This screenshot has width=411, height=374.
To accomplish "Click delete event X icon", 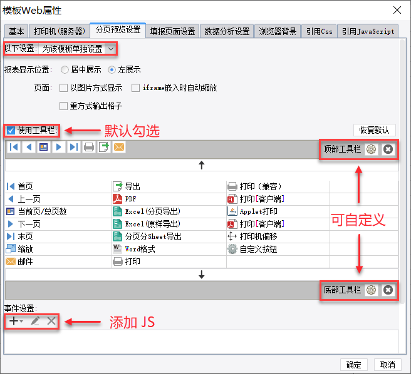I will 51,321.
